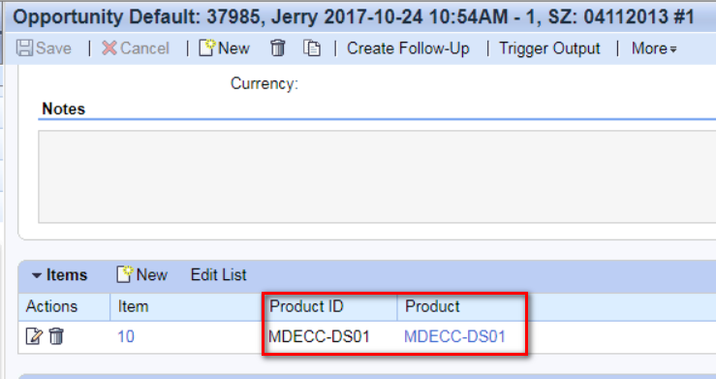Click the Create Follow-Up button
The image size is (716, 379).
point(408,47)
